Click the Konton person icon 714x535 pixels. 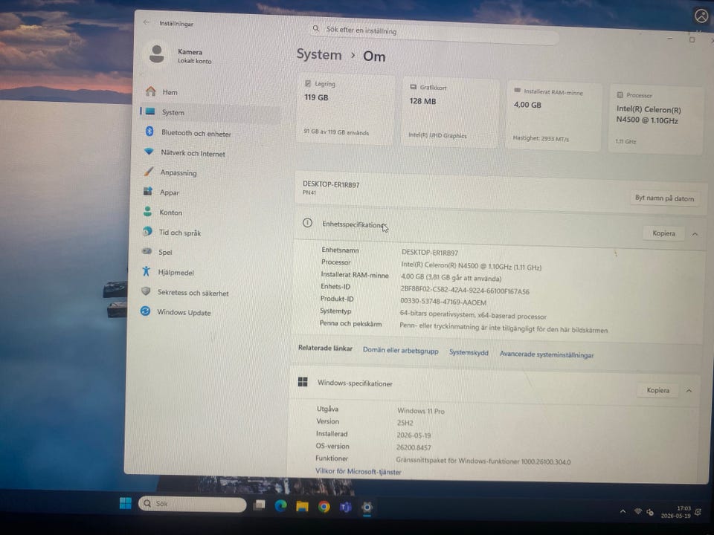click(x=147, y=212)
